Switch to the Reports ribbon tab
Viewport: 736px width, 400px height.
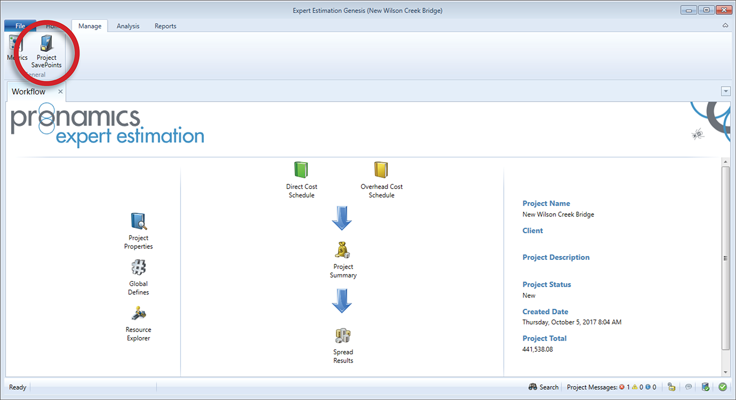(165, 26)
